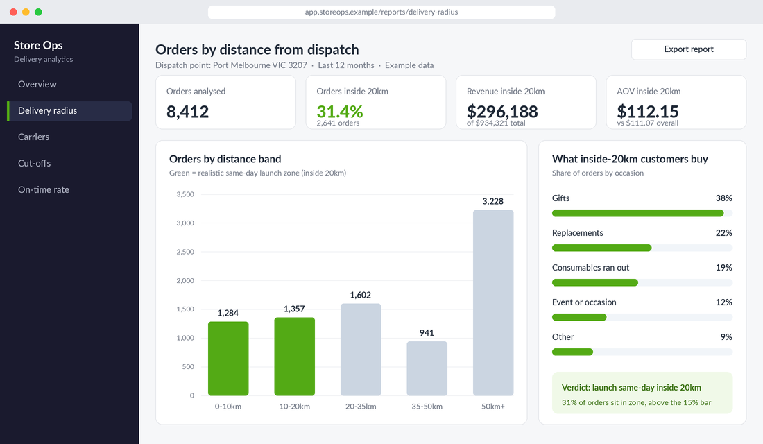Click 'vs $111.07 overall' subtext
Viewport: 763px width, 444px height.
click(x=647, y=123)
